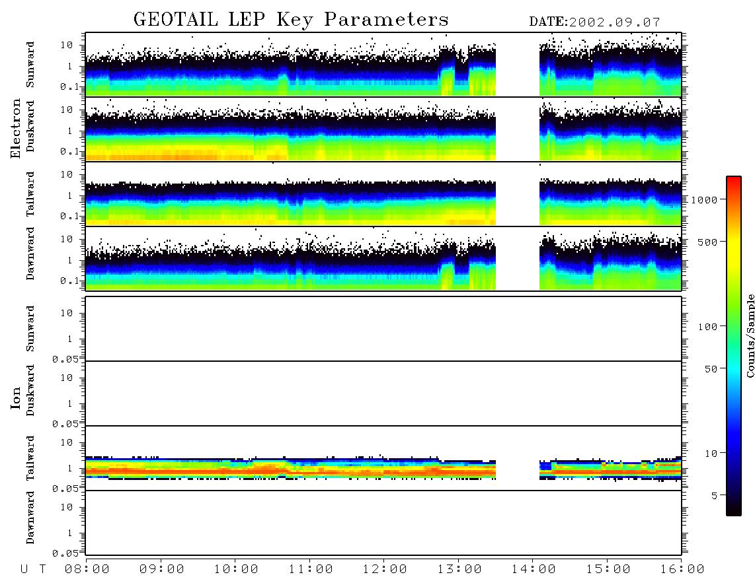This screenshot has height=581, width=755.
Task: Click the "GEOTAIL LEP Key Parameters" title
Action: (291, 20)
